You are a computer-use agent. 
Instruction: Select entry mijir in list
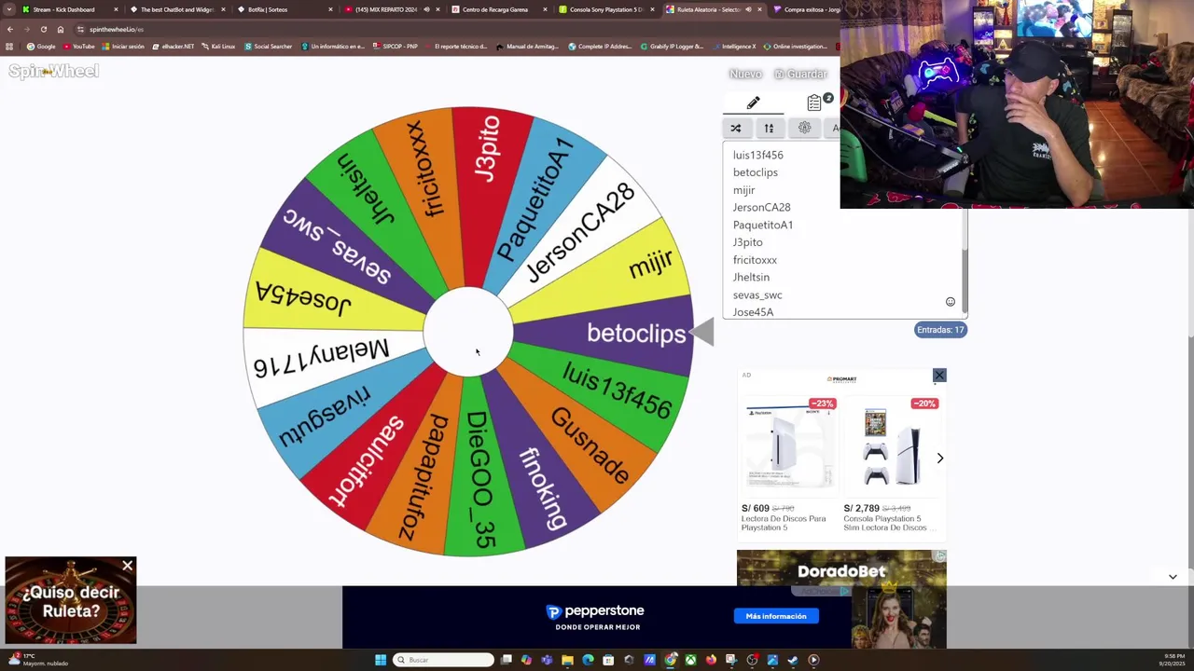click(x=743, y=190)
